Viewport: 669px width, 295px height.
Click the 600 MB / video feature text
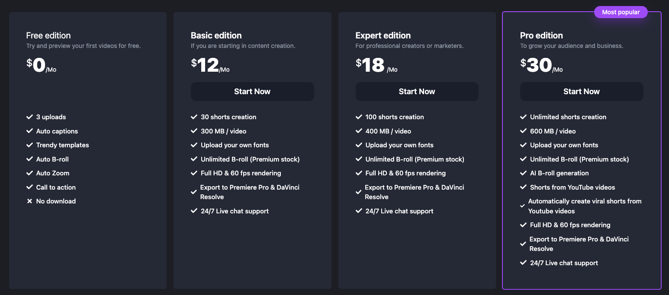tap(553, 131)
